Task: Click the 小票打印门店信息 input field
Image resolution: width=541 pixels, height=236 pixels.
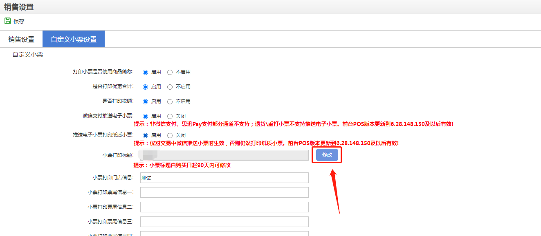Action: pos(224,178)
